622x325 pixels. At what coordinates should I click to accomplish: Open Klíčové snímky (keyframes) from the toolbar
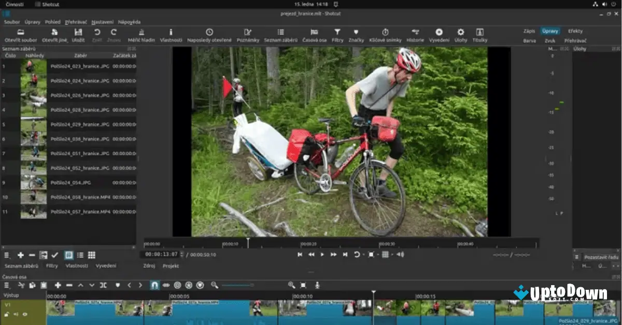[x=385, y=32]
